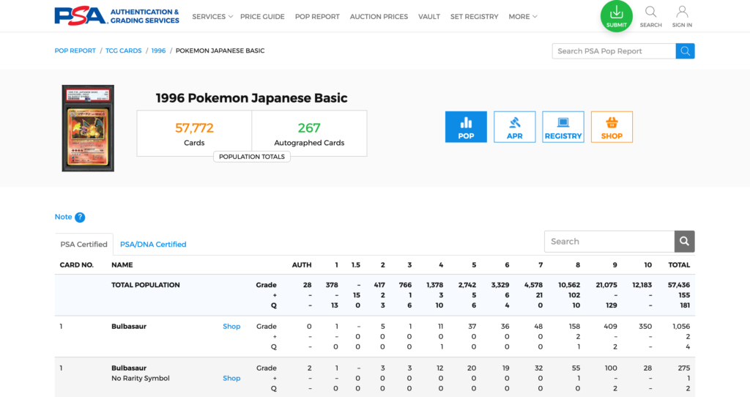750x397 pixels.
Task: Click the AUTH column header
Action: [x=302, y=265]
